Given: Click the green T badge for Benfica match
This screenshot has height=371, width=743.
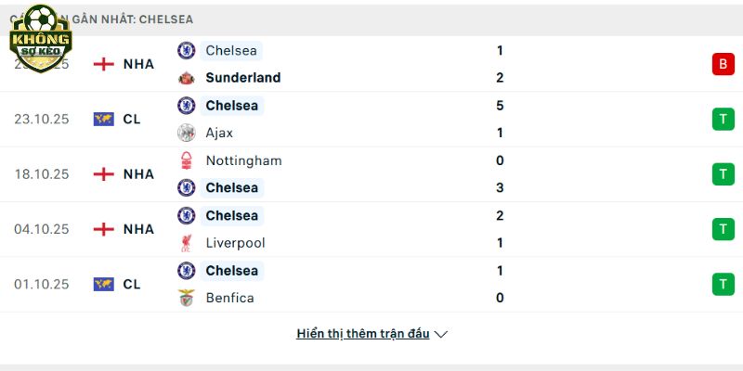Looking at the screenshot, I should click(x=723, y=284).
